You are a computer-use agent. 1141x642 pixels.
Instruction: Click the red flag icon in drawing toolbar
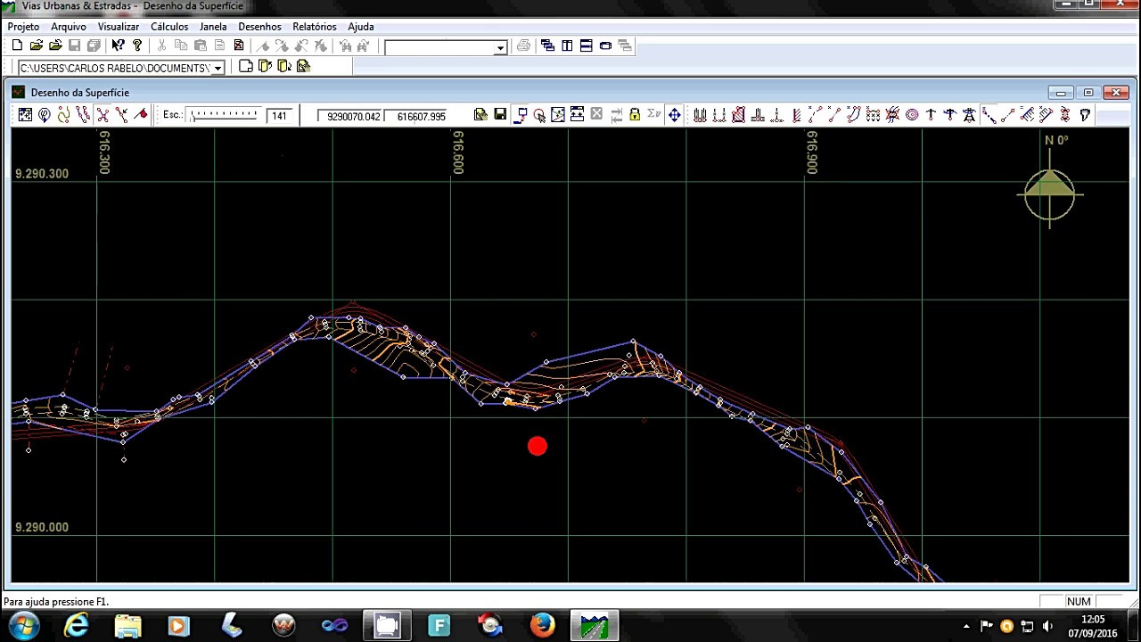(x=141, y=115)
